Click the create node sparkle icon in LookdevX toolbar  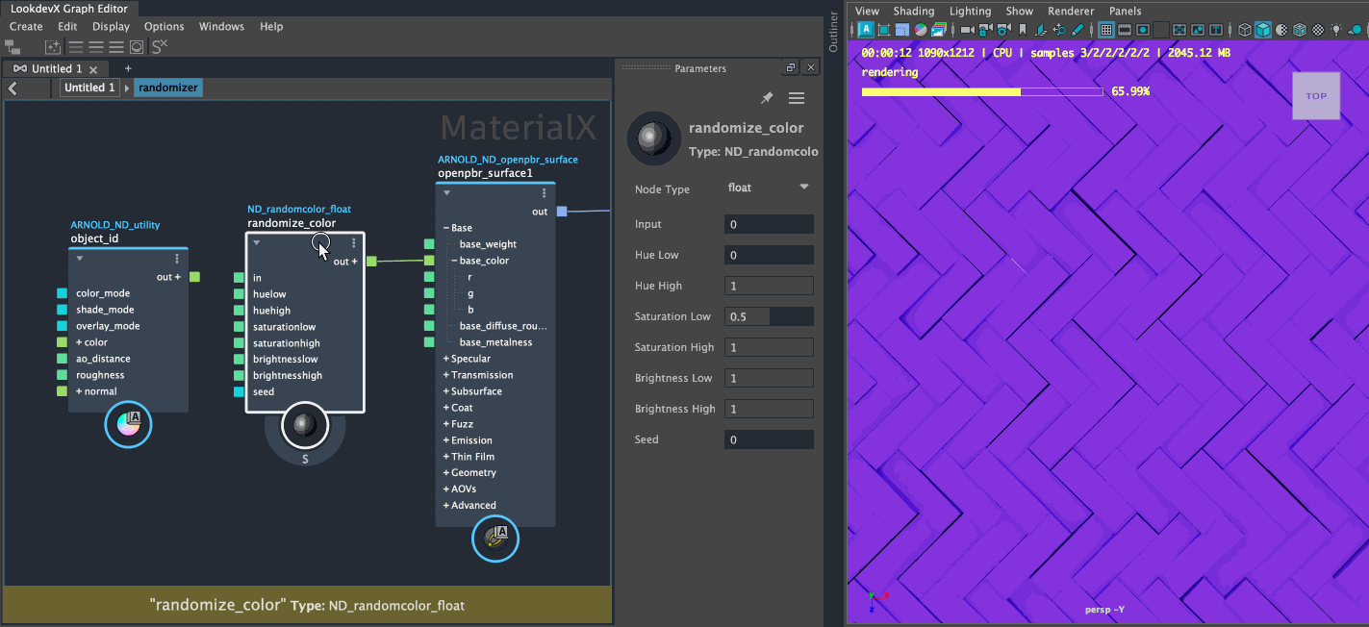point(54,46)
